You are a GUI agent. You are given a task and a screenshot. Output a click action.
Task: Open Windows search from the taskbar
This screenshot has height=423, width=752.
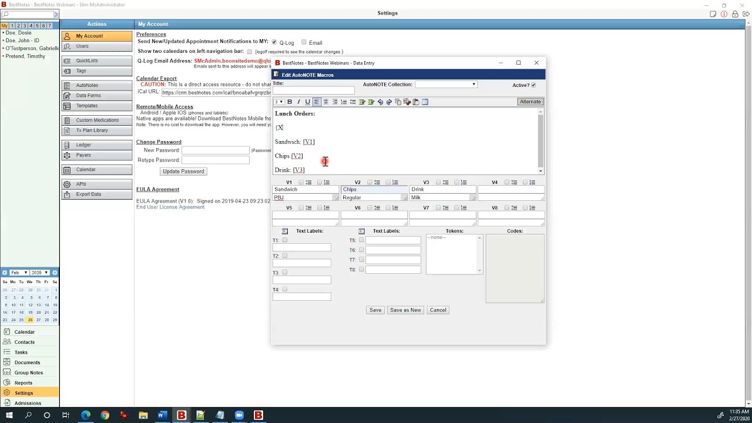(x=28, y=415)
